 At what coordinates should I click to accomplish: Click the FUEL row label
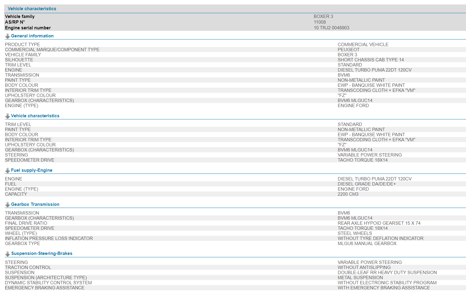(x=11, y=184)
